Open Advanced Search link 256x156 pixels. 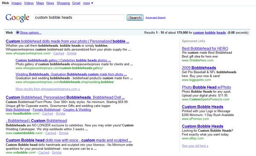(155, 18)
